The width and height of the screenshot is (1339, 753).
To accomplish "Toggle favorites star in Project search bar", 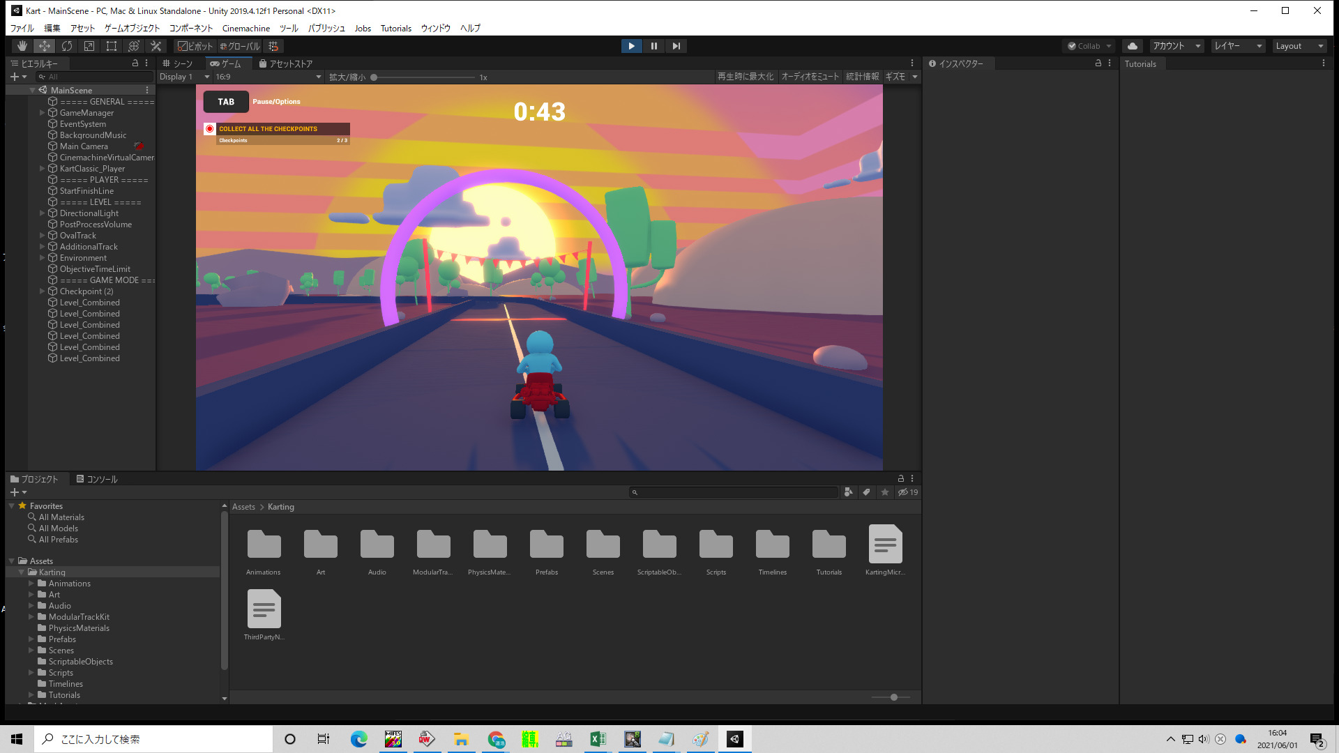I will 885,492.
